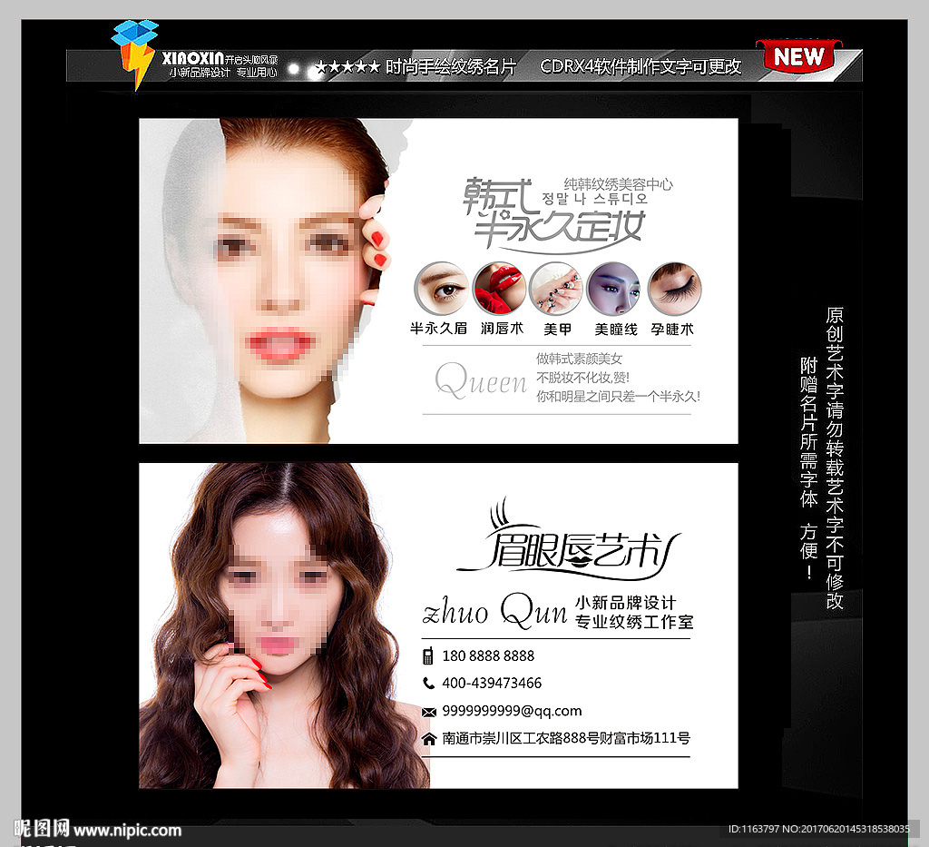Click the Queen script text
The width and height of the screenshot is (929, 847).
pos(481,380)
